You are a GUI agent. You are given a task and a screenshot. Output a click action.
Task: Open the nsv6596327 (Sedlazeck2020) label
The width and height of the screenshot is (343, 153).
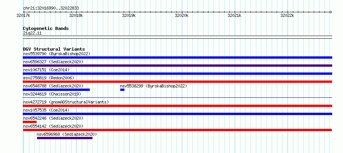coord(53,62)
